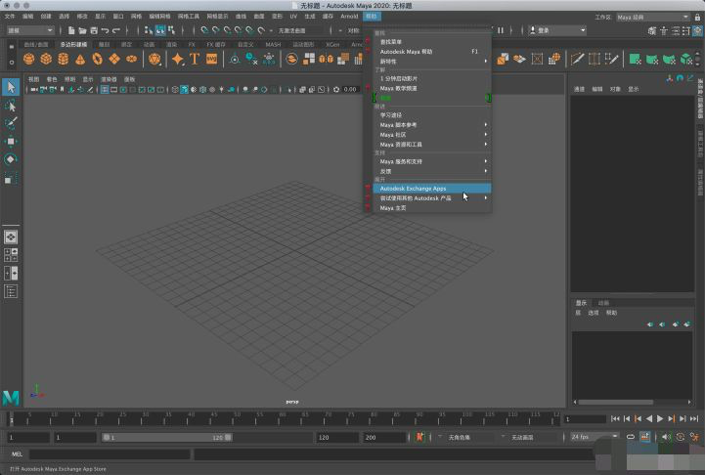
Task: Choose Maya 主页 in the help menu
Action: [431, 208]
